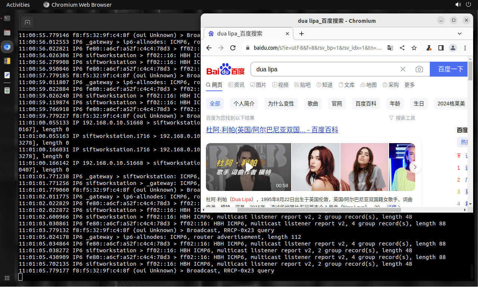
Task: Expand the tab search dropdown arrow
Action: (x=460, y=34)
